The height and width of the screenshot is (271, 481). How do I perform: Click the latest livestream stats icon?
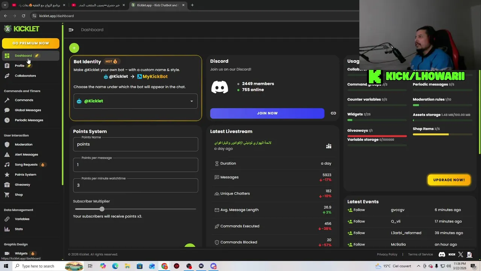[329, 146]
